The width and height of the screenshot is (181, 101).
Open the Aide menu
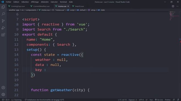coord(71,2)
